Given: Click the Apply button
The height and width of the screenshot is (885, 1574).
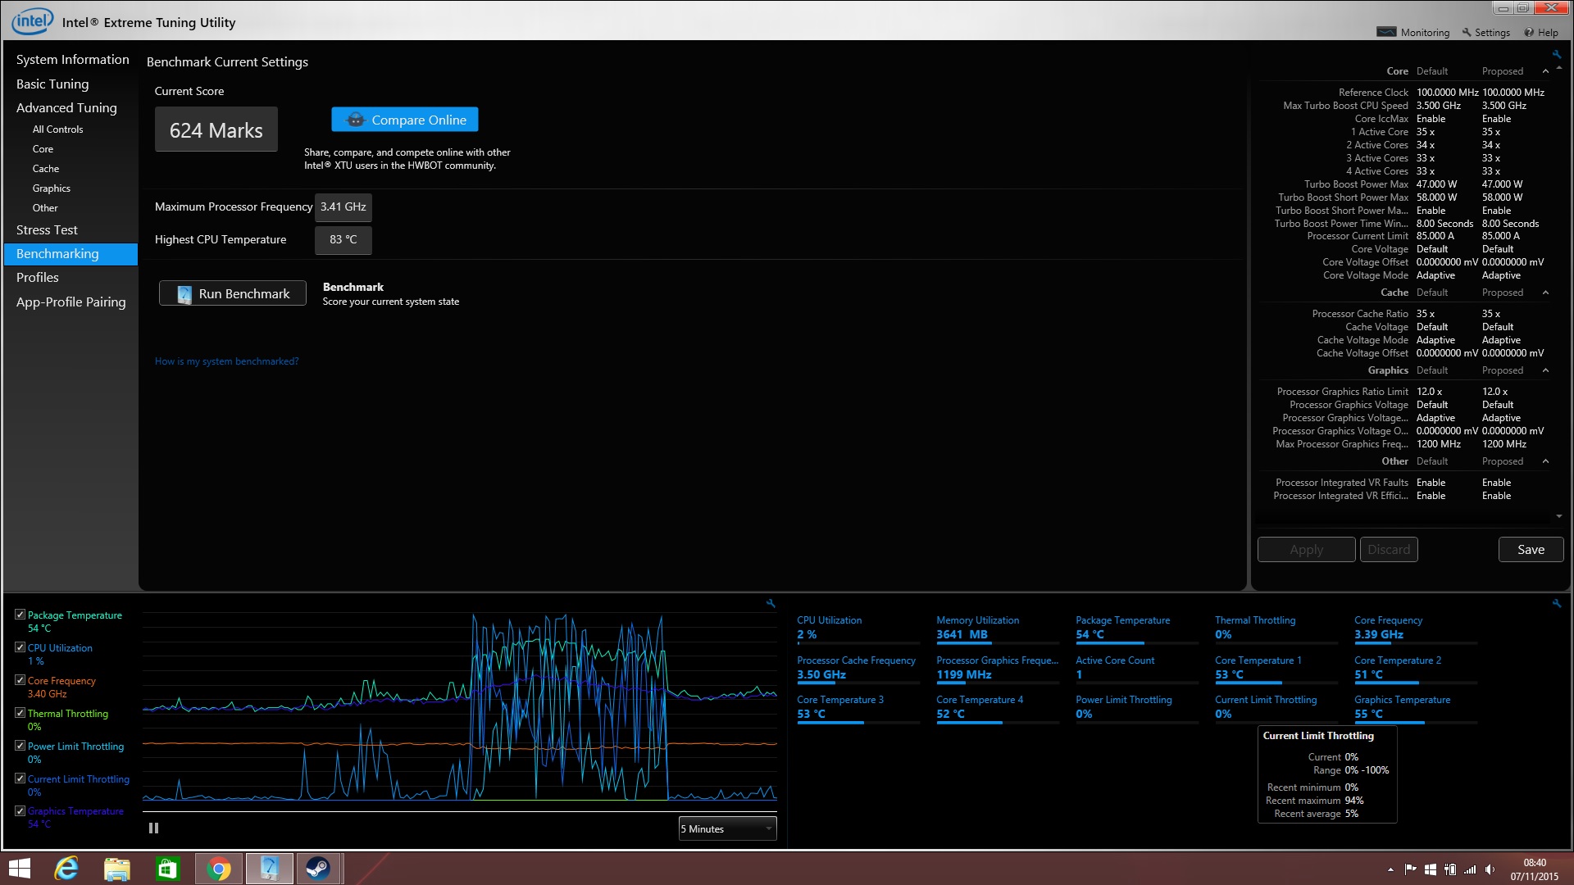Looking at the screenshot, I should pyautogui.click(x=1307, y=550).
